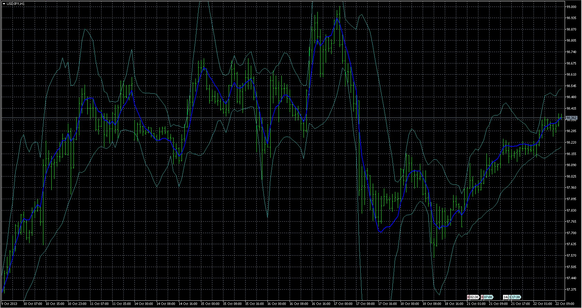582x308 pixels.
Task: Click the 97.895 price scale label
Action: pos(571,199)
